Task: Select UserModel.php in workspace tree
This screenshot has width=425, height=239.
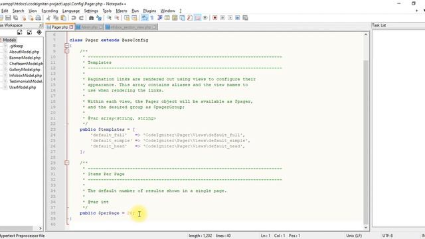Action: 23,87
